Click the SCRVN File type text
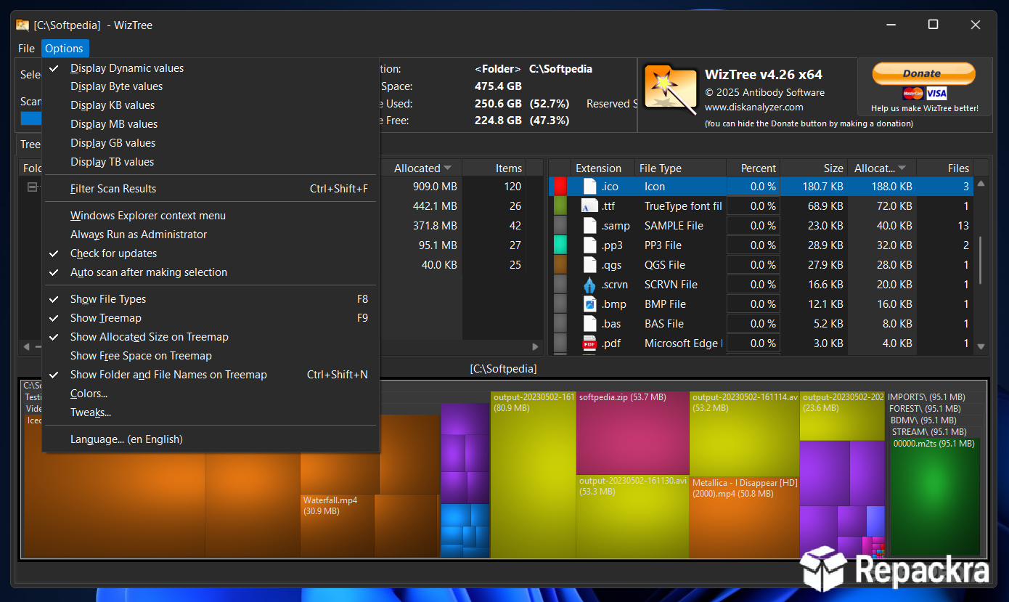 [671, 285]
